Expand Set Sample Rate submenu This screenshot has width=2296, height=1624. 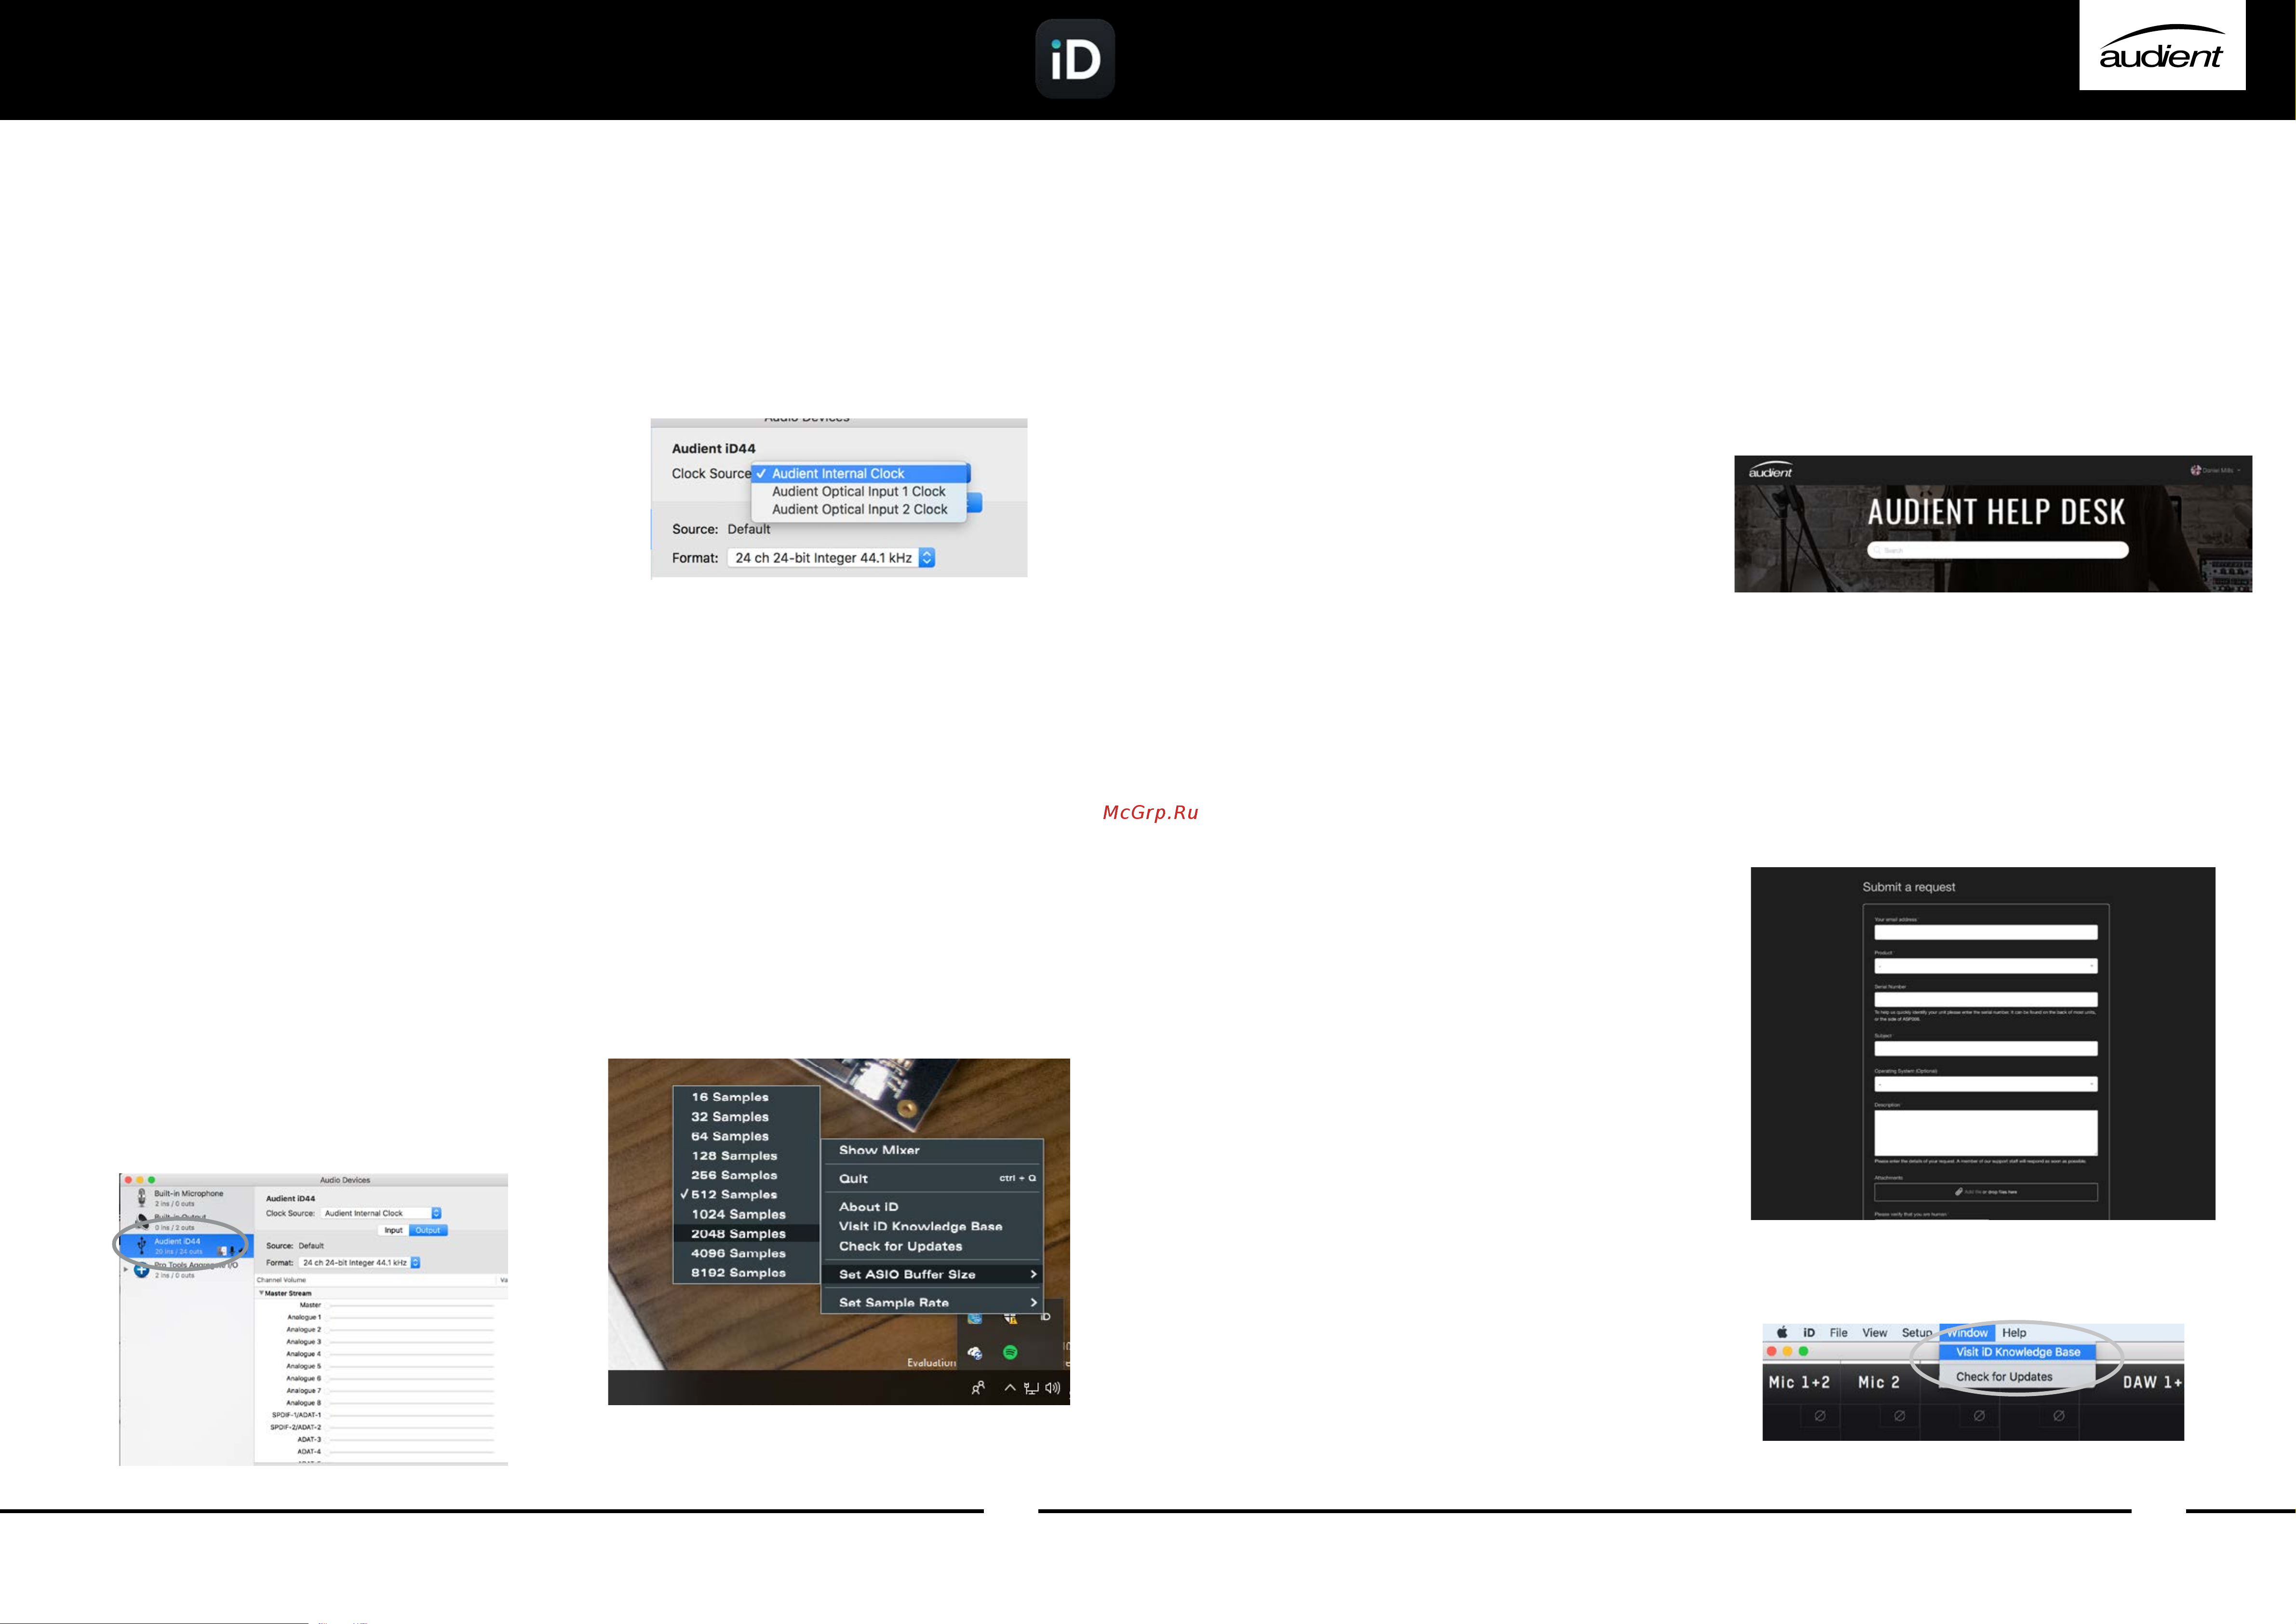932,1302
